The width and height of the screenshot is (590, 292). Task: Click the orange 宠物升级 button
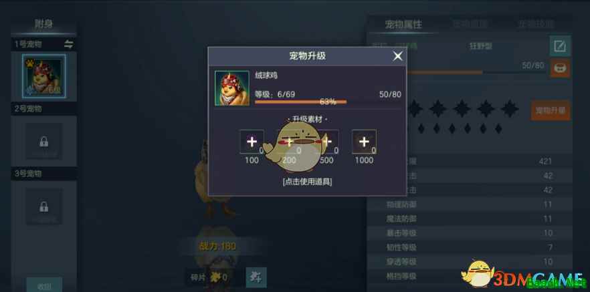[x=550, y=110]
